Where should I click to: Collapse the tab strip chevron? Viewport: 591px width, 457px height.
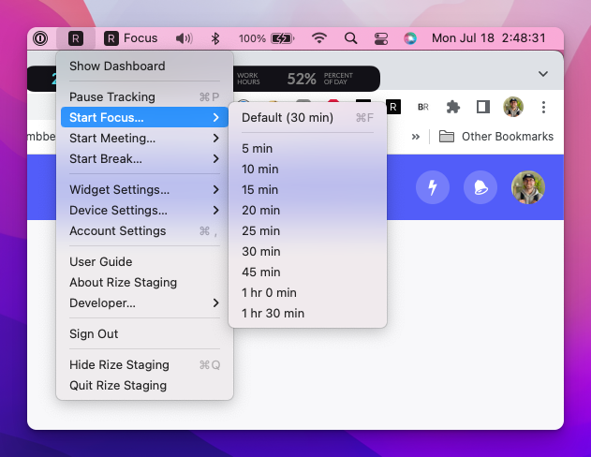pyautogui.click(x=542, y=74)
